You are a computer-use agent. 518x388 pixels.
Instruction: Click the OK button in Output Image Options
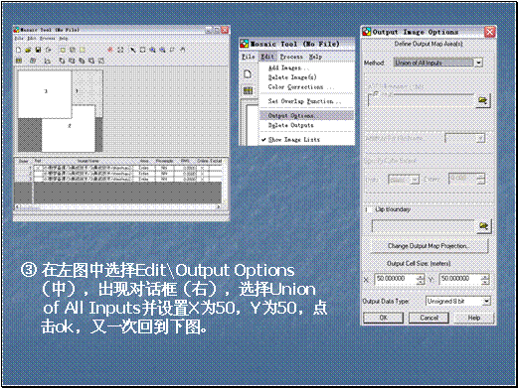point(383,318)
